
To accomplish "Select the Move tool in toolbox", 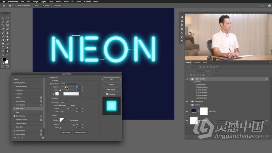I will pos(3,18).
